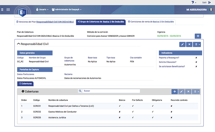This screenshot has height=132, width=215.
Task: Sort by the Código column header
Action: tap(36, 100)
